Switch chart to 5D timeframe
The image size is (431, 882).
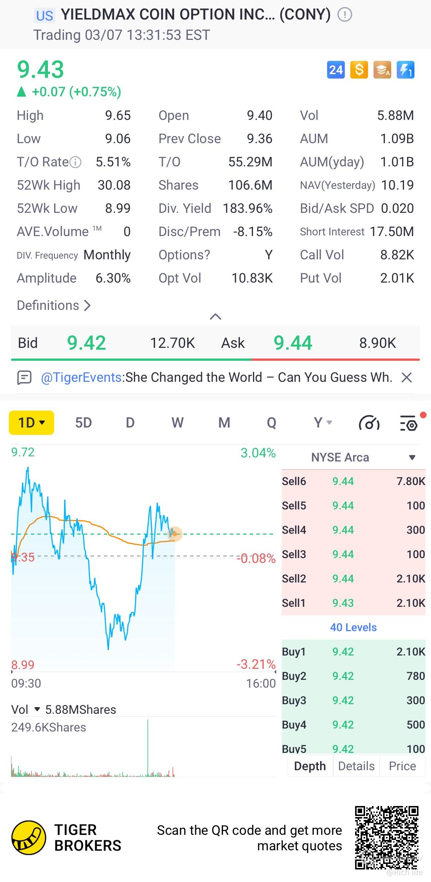point(83,423)
